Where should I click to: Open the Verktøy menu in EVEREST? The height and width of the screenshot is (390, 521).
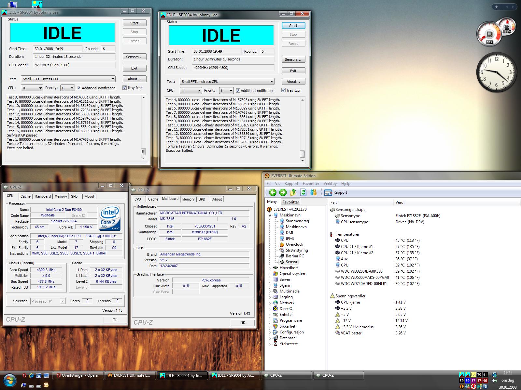click(330, 184)
